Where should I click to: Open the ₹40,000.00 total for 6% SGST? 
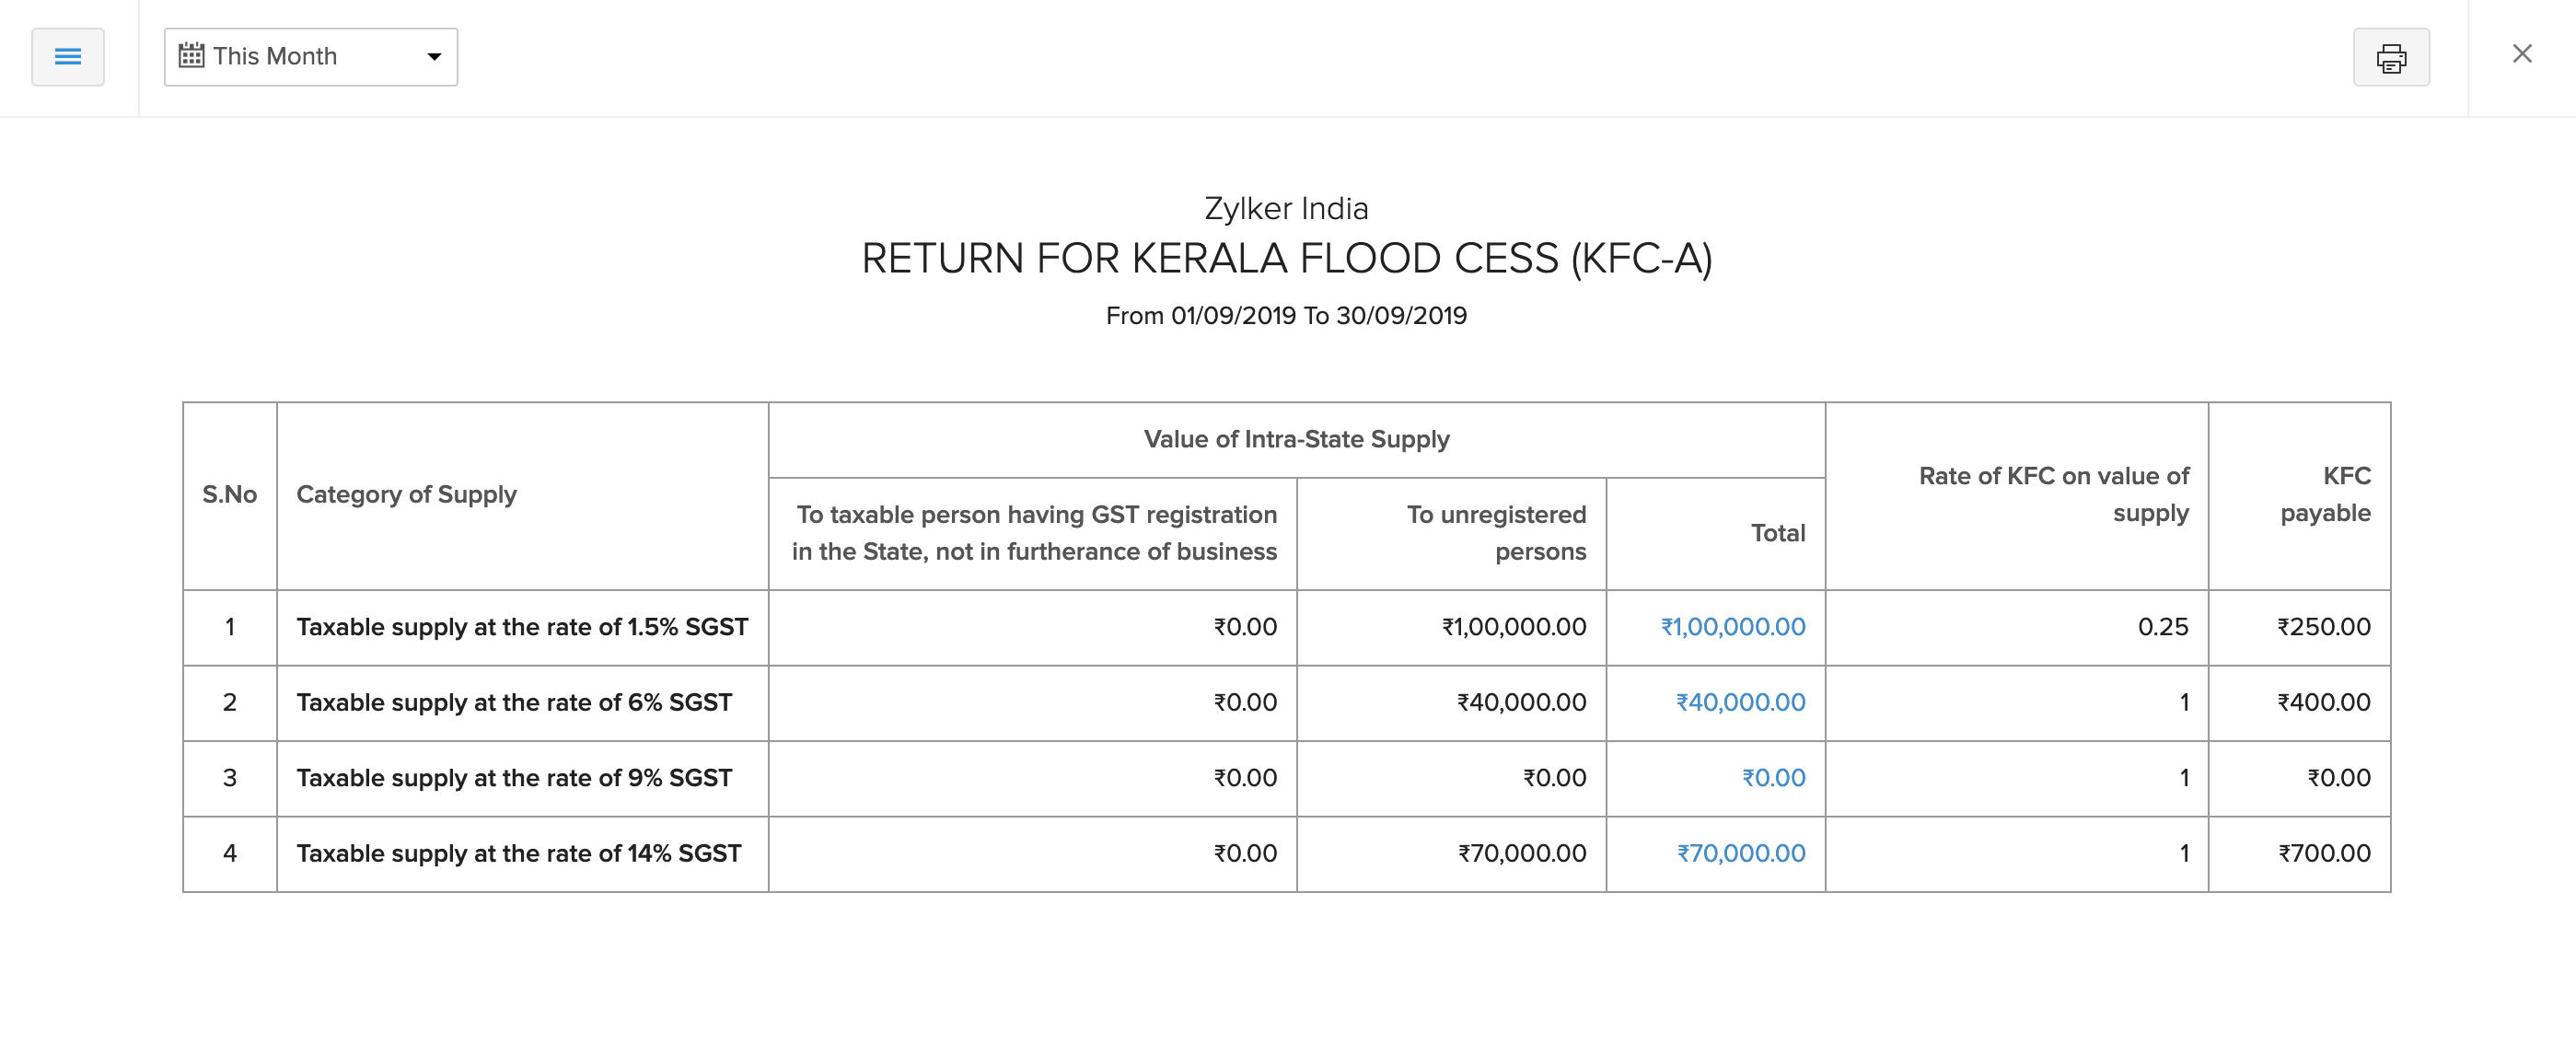(1738, 702)
